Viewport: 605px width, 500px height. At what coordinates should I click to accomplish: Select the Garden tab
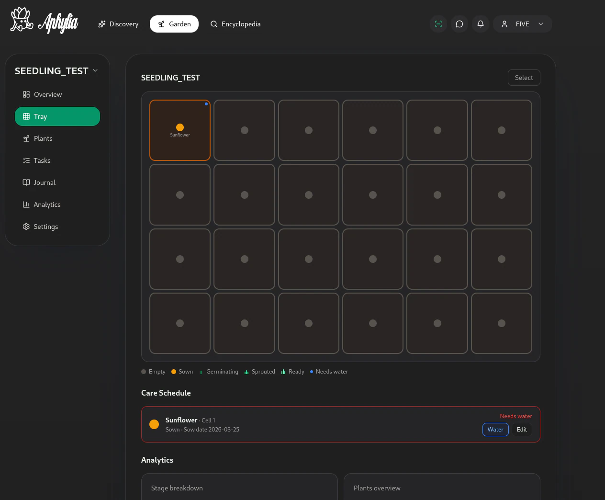[x=174, y=24]
